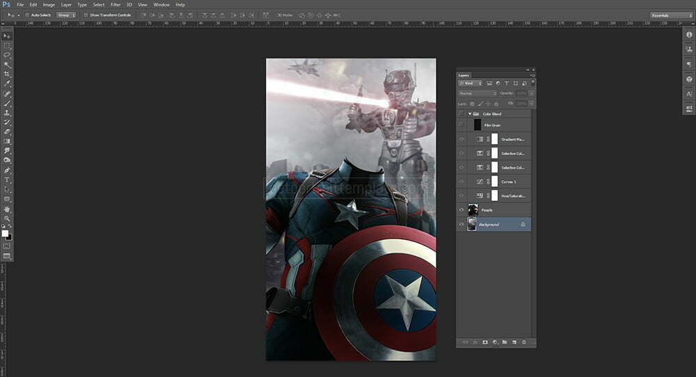Screen dimensions: 696x377
Task: Select the Lasso tool
Action: tap(7, 54)
